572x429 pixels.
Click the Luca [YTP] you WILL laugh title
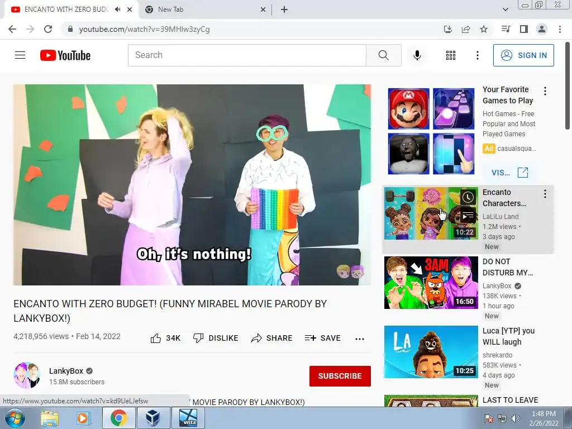pyautogui.click(x=508, y=336)
